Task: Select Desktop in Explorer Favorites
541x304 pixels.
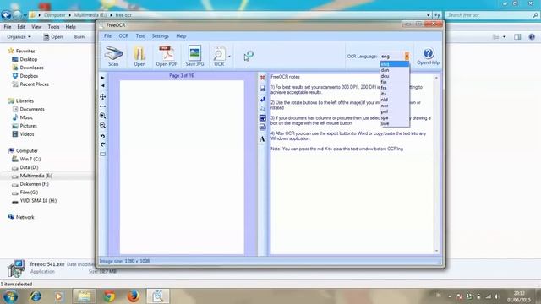Action: [x=25, y=59]
